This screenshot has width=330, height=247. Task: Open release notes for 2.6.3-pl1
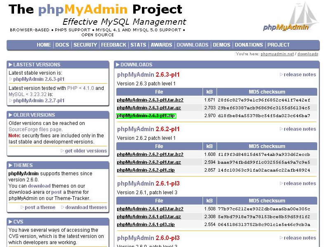point(300,75)
